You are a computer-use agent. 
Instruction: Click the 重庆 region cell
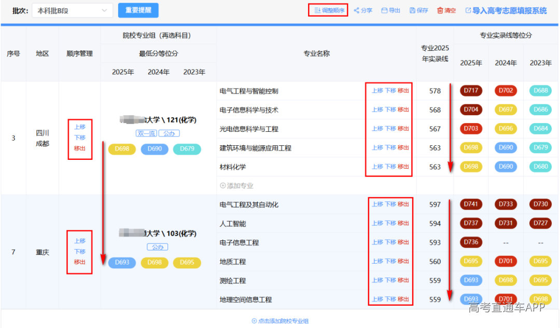point(42,252)
